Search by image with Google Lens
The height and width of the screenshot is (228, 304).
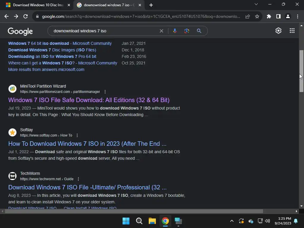(187, 31)
